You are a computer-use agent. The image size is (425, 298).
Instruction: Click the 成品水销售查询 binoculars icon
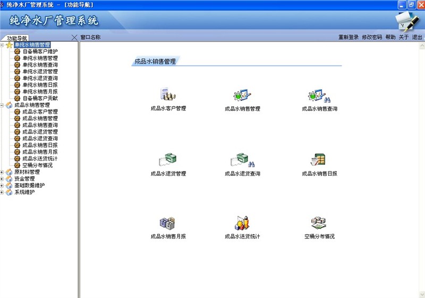pos(319,96)
